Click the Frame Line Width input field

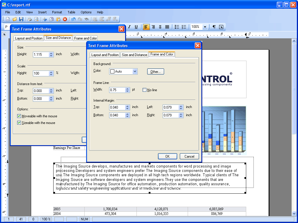117,90
